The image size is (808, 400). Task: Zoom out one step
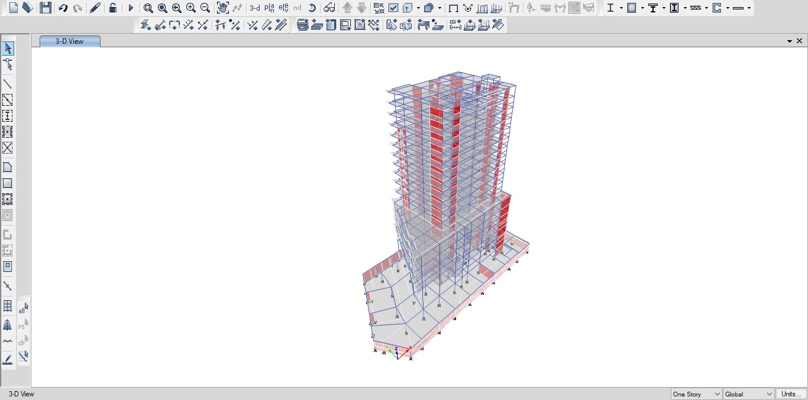pyautogui.click(x=205, y=8)
